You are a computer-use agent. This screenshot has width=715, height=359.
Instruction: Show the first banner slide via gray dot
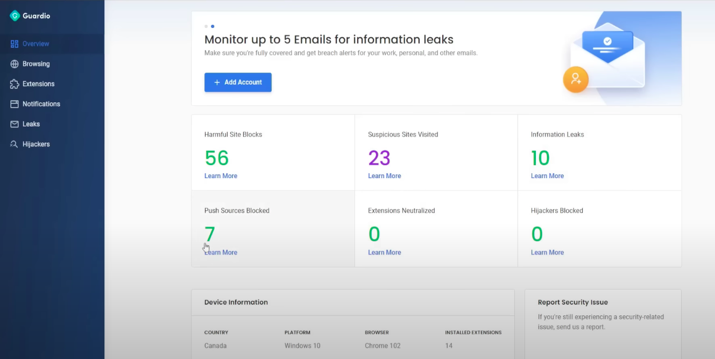point(206,26)
